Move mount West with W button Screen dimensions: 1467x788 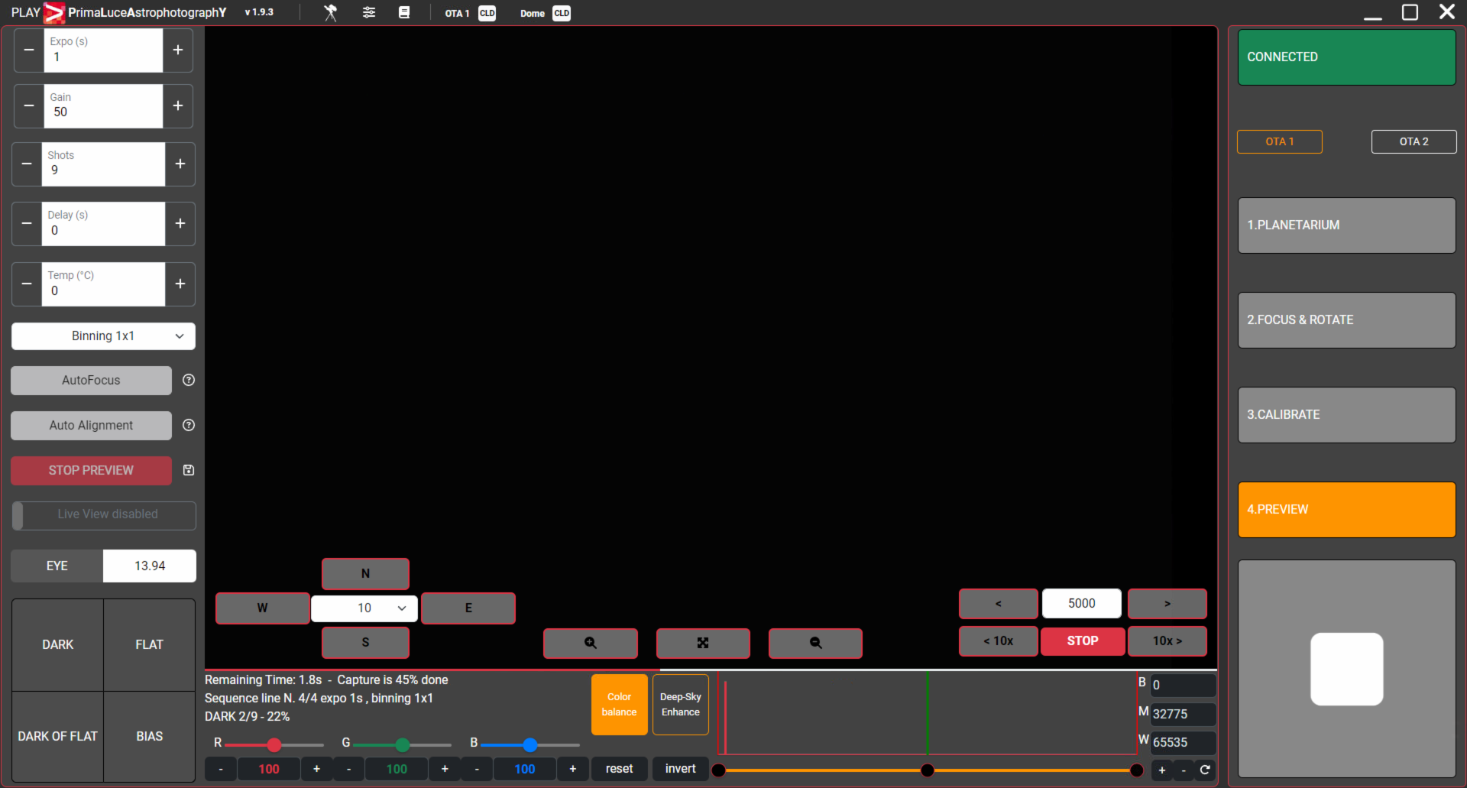(262, 608)
